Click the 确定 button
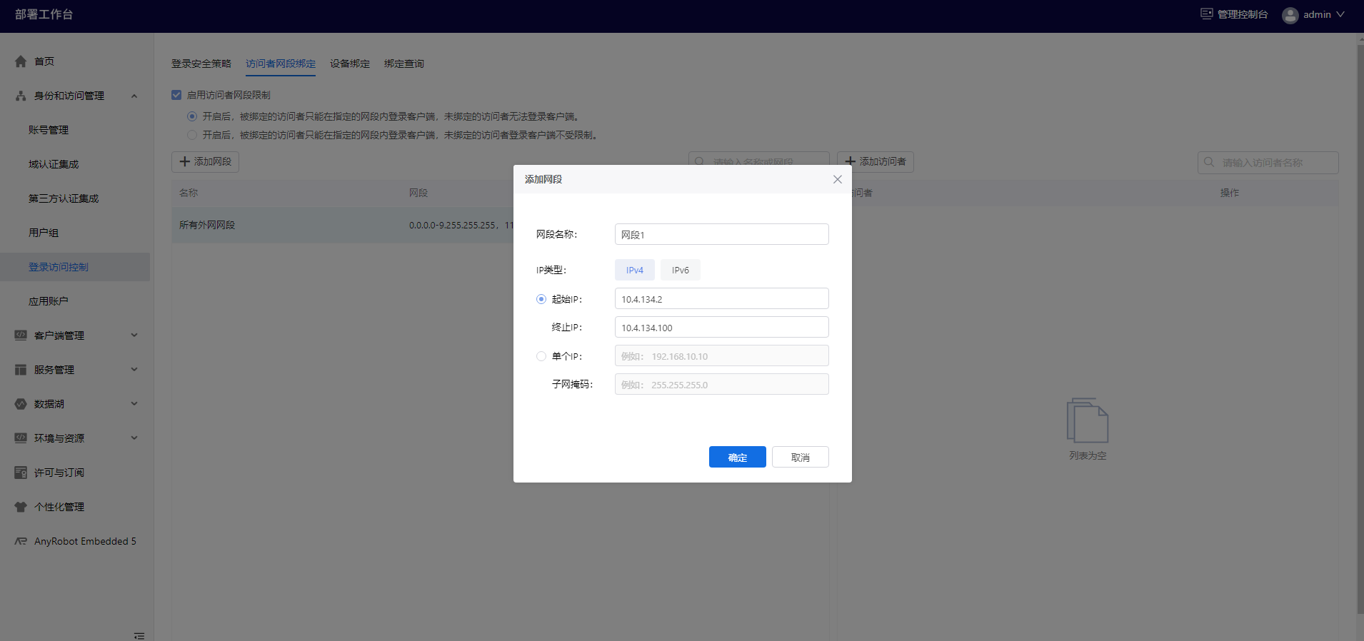 tap(738, 457)
